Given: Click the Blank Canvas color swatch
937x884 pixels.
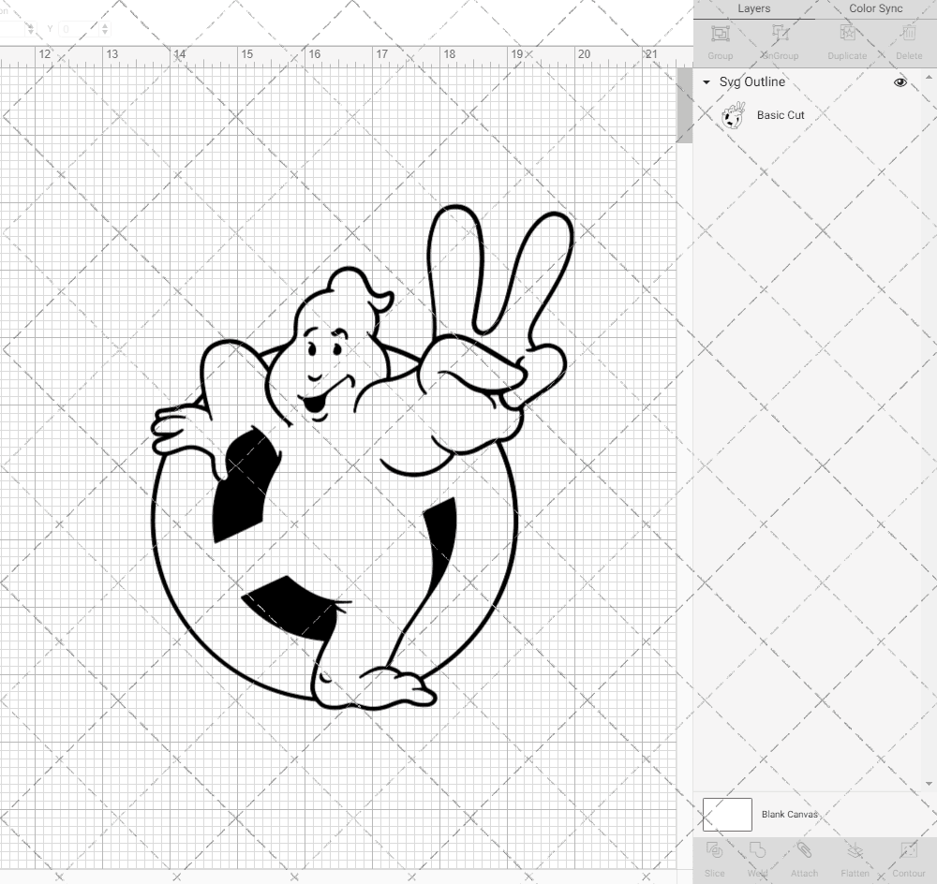Looking at the screenshot, I should 727,814.
